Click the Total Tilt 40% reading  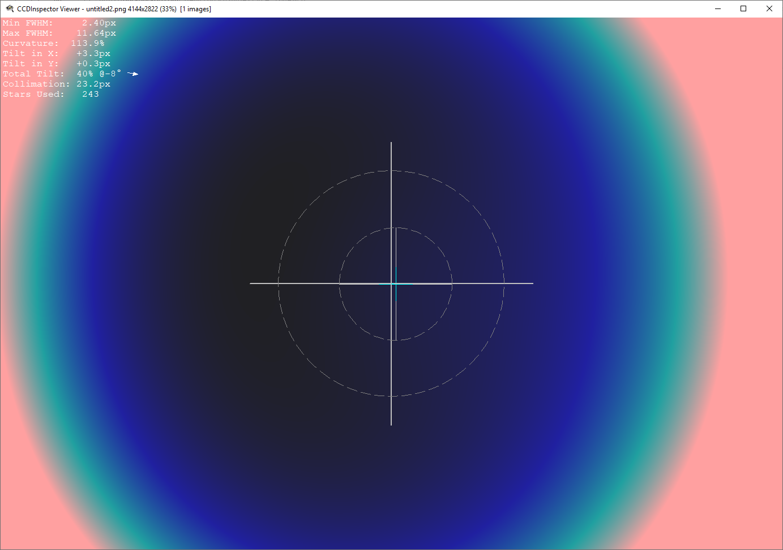[x=85, y=74]
